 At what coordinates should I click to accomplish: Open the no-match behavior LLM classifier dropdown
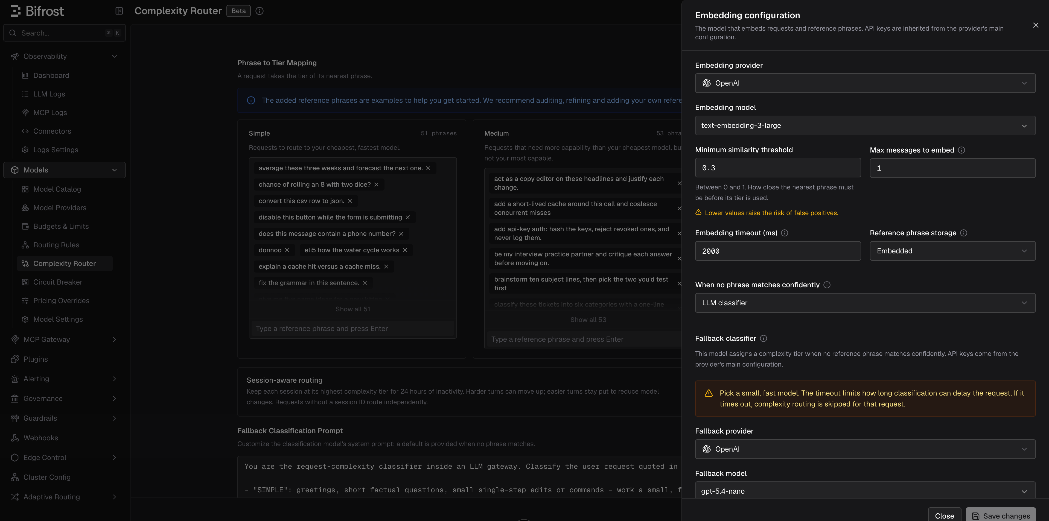coord(865,303)
